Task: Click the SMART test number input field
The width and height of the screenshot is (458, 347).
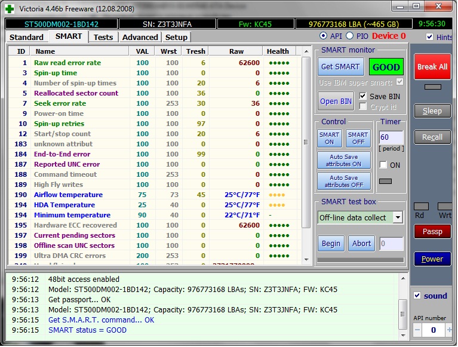Action: tap(391, 244)
